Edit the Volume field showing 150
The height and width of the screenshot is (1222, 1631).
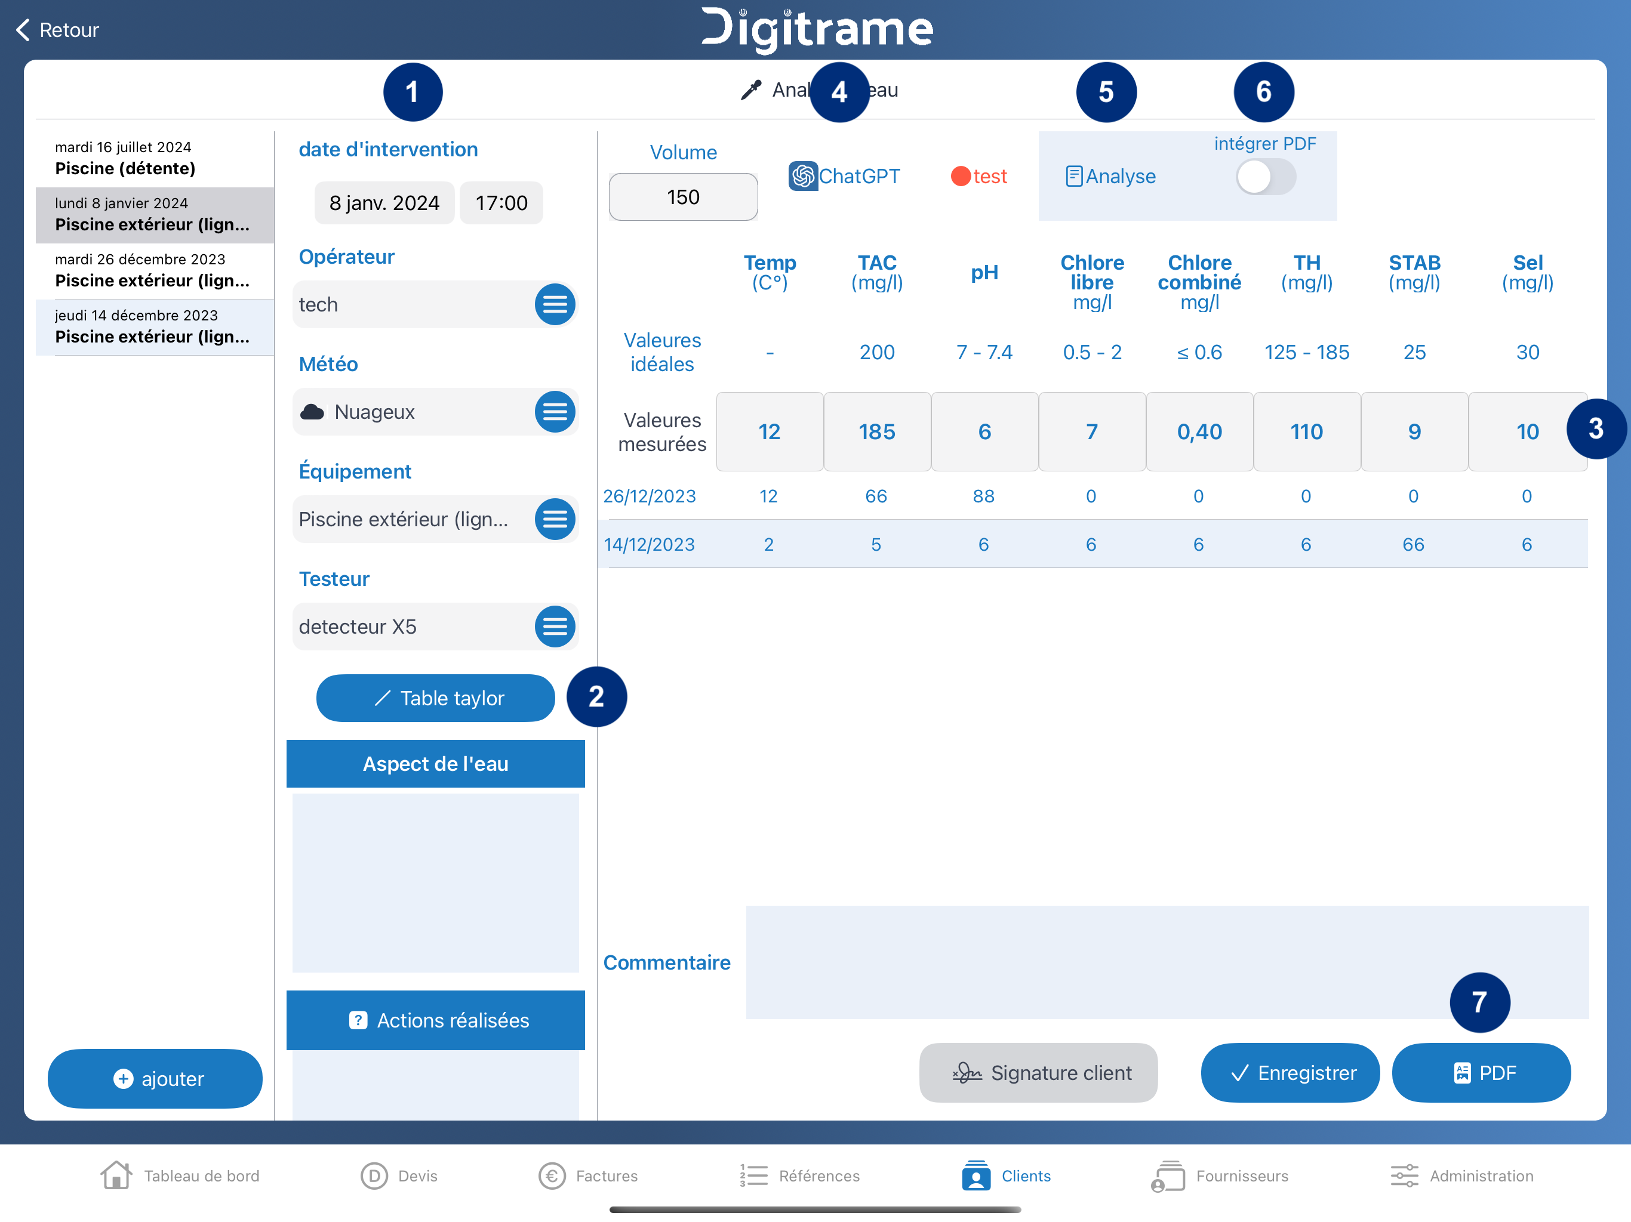point(684,197)
